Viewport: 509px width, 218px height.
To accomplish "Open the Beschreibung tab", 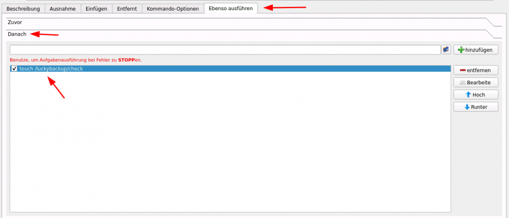I will (23, 9).
